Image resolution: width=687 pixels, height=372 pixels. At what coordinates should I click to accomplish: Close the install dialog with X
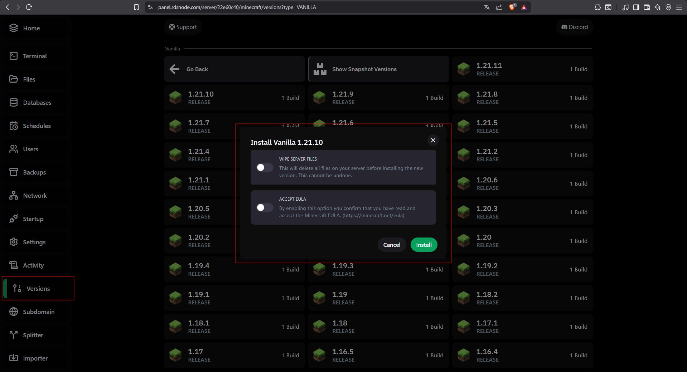point(433,140)
